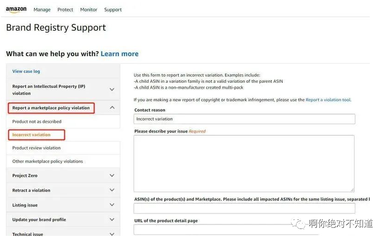
Task: Click the Please describe your issue textbox
Action: pyautogui.click(x=244, y=163)
